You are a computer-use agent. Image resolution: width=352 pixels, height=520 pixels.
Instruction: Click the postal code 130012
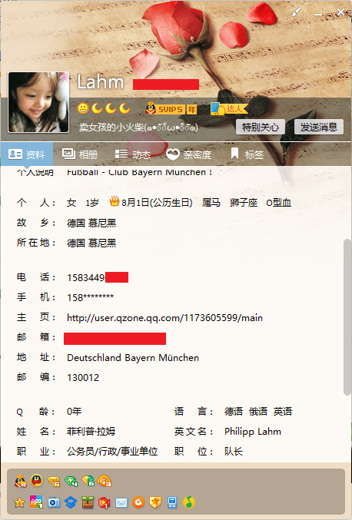(x=83, y=378)
